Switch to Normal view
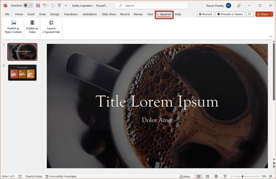This screenshot has width=276, height=179. [199, 176]
